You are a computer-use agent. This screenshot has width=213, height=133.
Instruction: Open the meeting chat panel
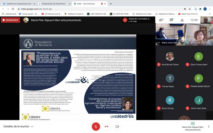[x=171, y=20]
